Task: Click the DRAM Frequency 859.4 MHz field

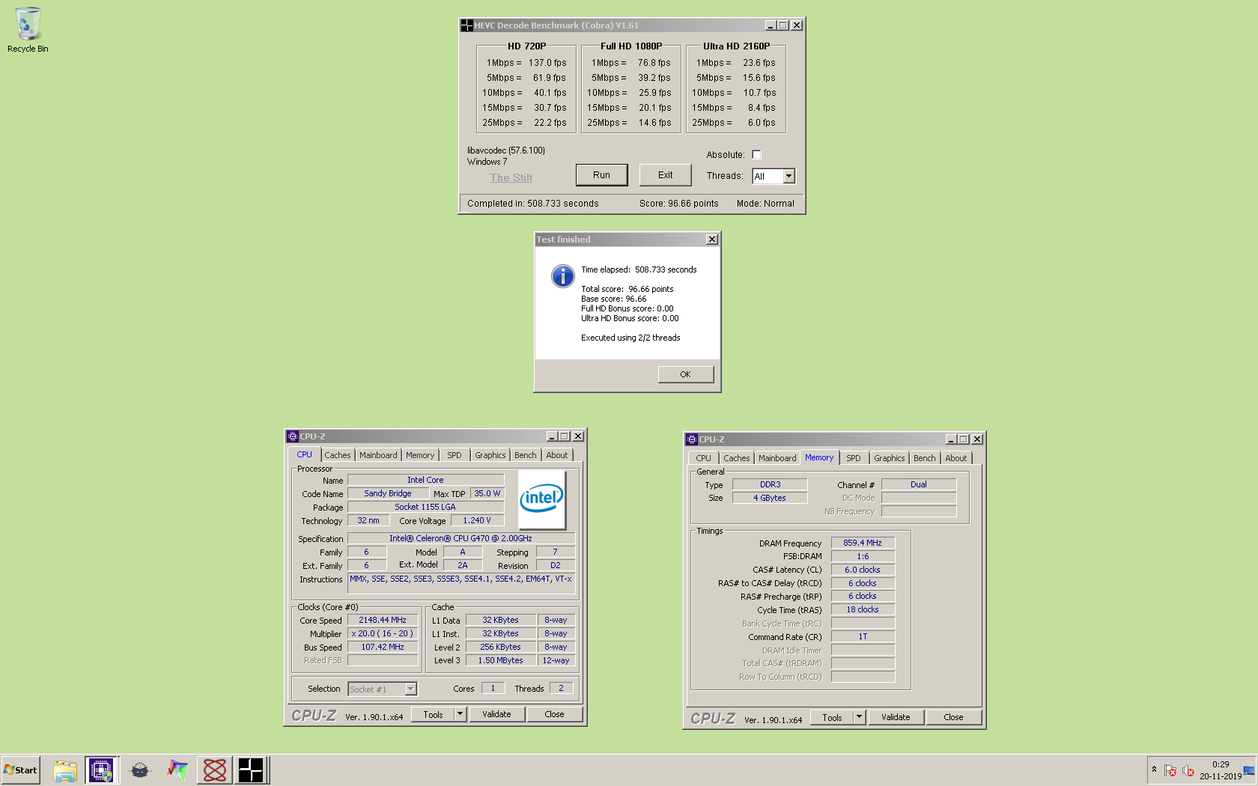Action: 863,543
